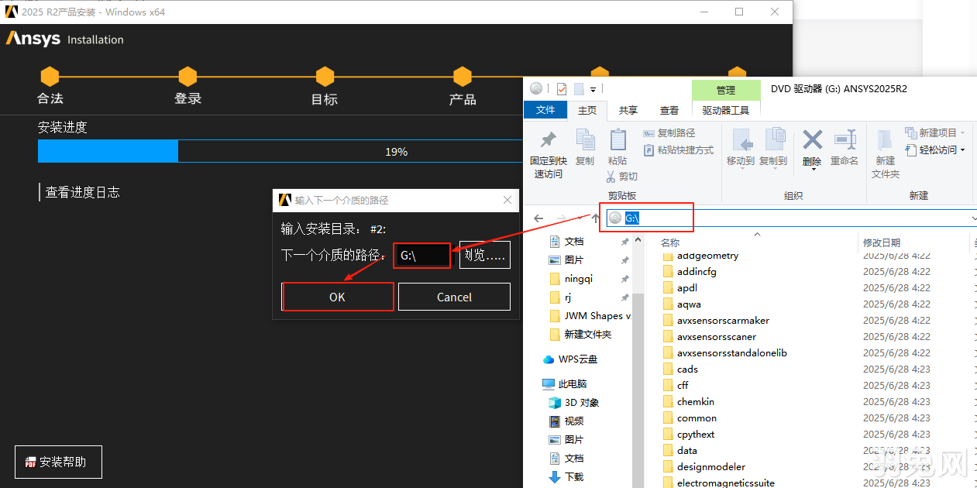Toggle the pin next to the rj folder
Image resolution: width=977 pixels, height=488 pixels.
[x=626, y=297]
